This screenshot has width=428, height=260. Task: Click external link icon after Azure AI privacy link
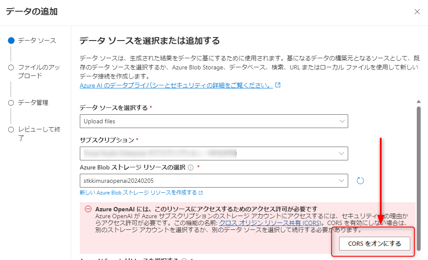click(278, 85)
